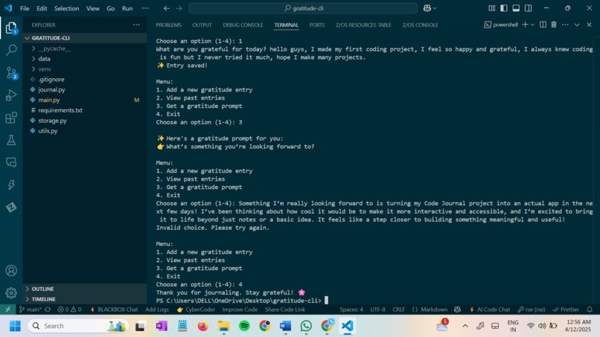Open the Selection menu

pos(66,8)
